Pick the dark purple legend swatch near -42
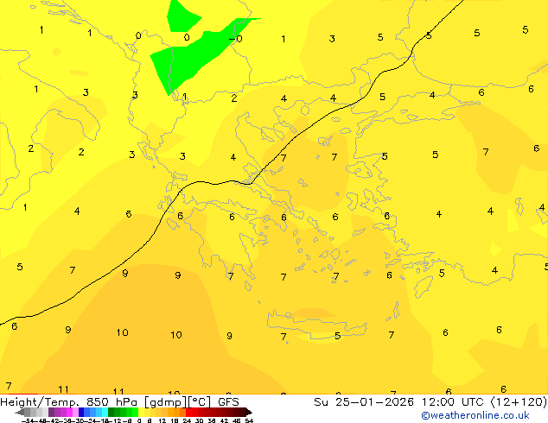 [51, 412]
